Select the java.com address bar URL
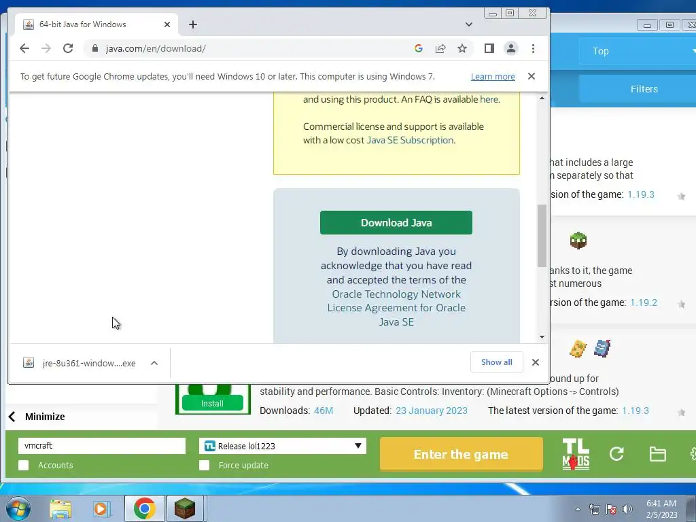Viewport: 696px width, 522px height. pos(156,48)
